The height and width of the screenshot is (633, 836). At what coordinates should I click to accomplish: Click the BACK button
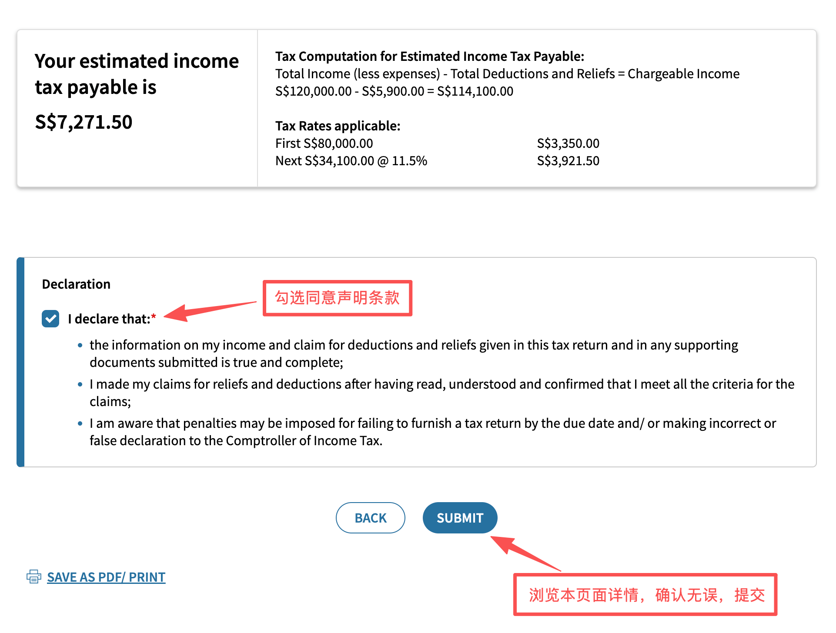tap(370, 518)
